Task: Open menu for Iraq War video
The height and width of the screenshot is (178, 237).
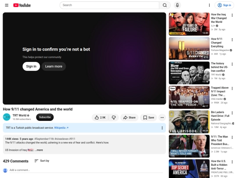Action: click(x=232, y=15)
